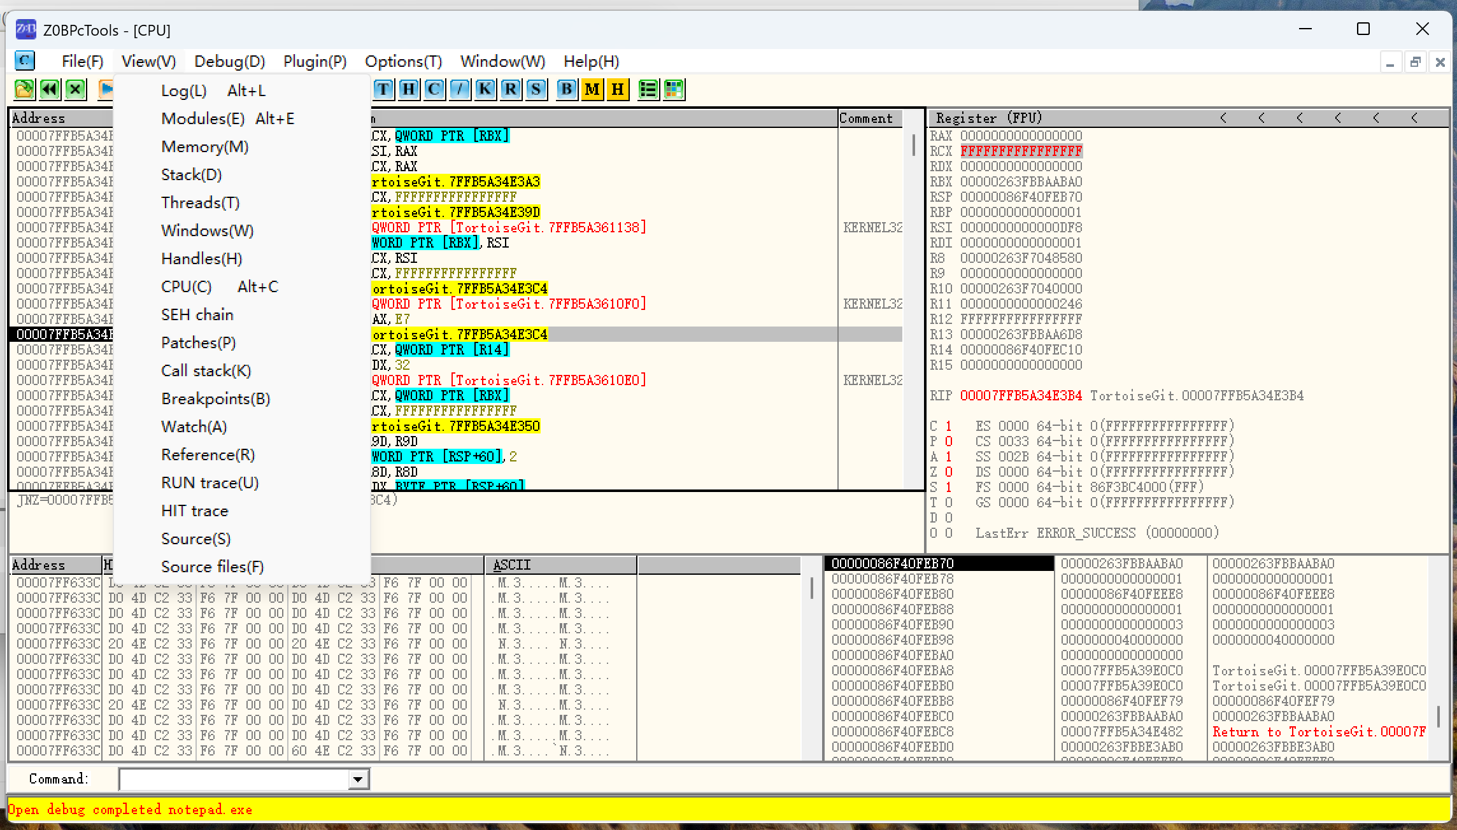1457x830 pixels.
Task: Click the disassembly pane vertical scrollbar thumb
Action: coord(914,144)
